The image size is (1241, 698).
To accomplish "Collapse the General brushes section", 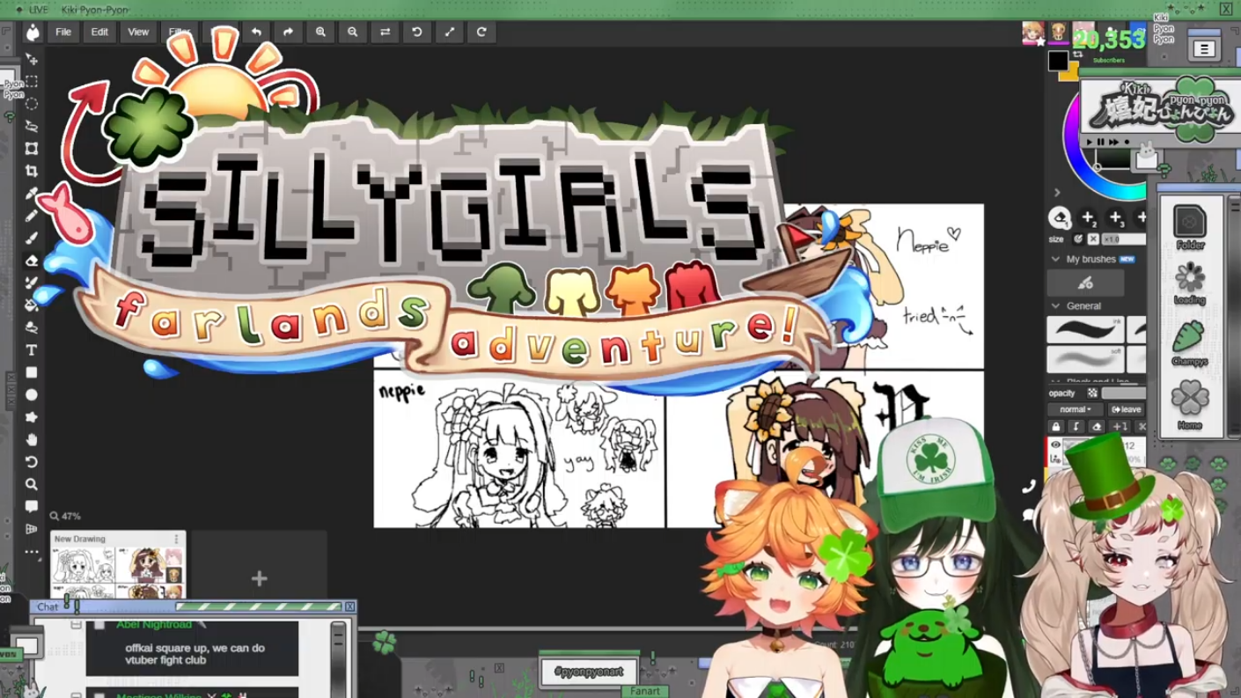I will (1056, 306).
